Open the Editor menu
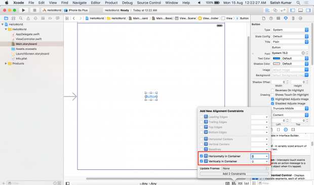Image resolution: width=314 pixels, height=185 pixels. coord(96,3)
